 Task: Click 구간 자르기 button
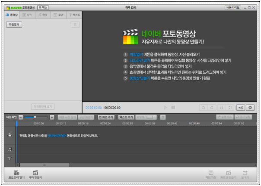click(86, 117)
